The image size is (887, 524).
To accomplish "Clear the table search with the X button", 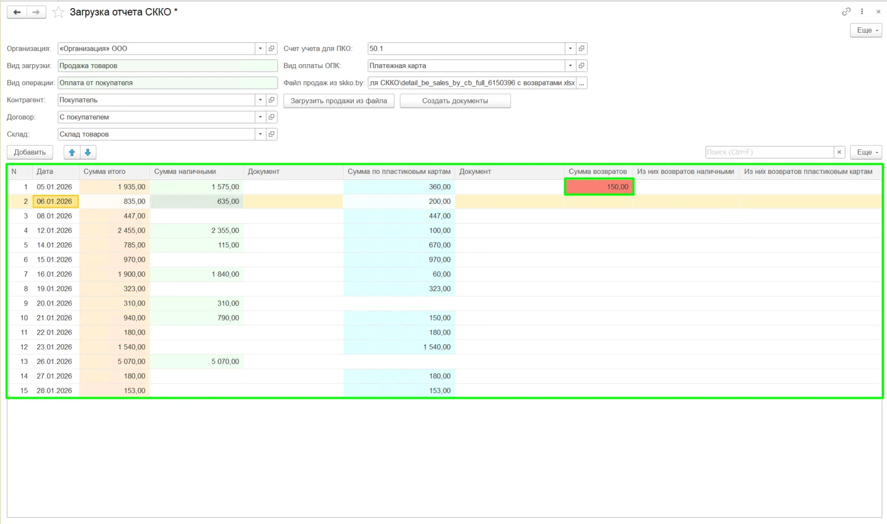I will 839,152.
